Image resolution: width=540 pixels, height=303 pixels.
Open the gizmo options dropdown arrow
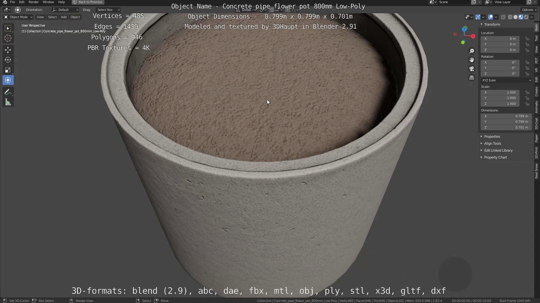[x=483, y=17]
